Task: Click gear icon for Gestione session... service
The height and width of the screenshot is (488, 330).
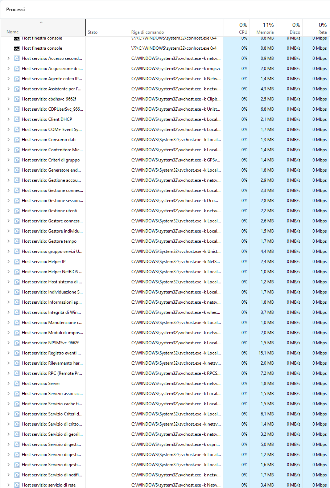Action: click(17, 200)
